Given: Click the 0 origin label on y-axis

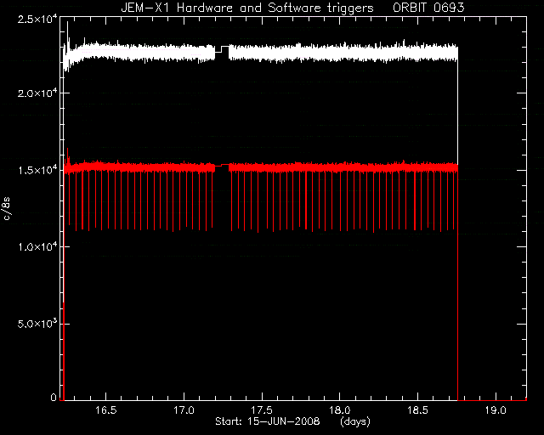Looking at the screenshot, I should [53, 398].
